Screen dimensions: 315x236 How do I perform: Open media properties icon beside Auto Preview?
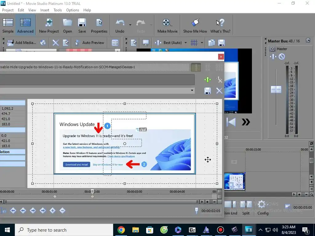(x=66, y=42)
